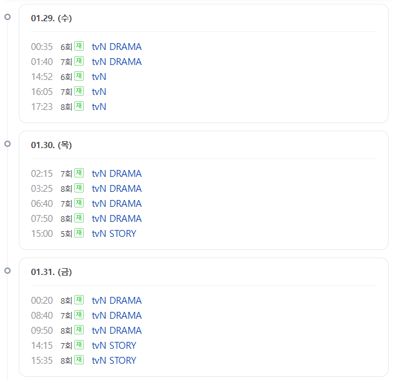Viewport: 393px width, 380px height.
Task: Open tvN channel link in the 14:52 row
Action: click(99, 77)
